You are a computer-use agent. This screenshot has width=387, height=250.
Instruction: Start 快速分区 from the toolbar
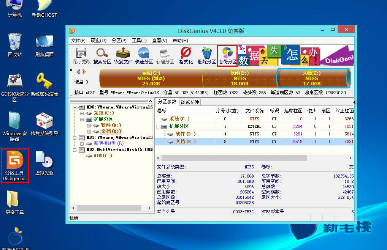pos(144,56)
